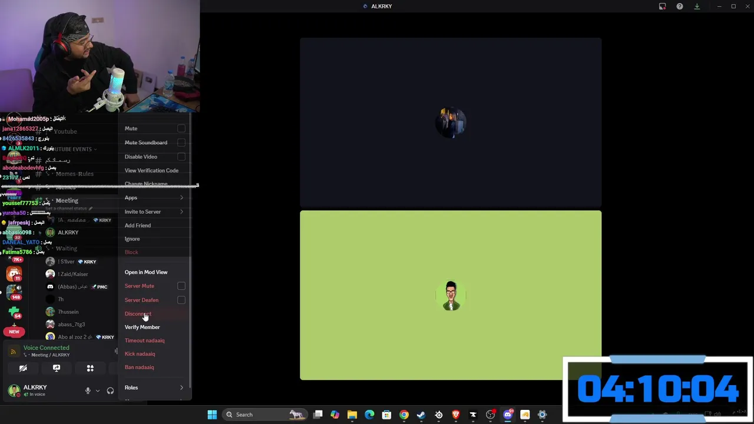Open the activities icon in voice panel
The image size is (754, 424).
click(x=90, y=368)
